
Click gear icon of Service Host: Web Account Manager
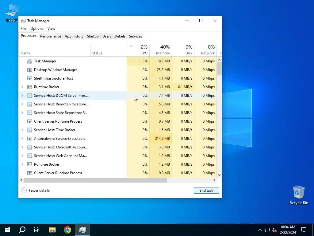(30, 156)
